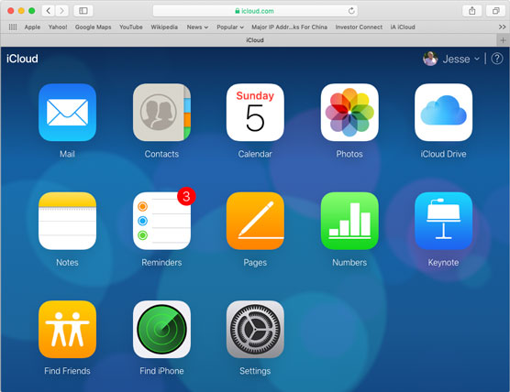
Task: Open the iA iCloud bookmark
Action: pyautogui.click(x=403, y=27)
